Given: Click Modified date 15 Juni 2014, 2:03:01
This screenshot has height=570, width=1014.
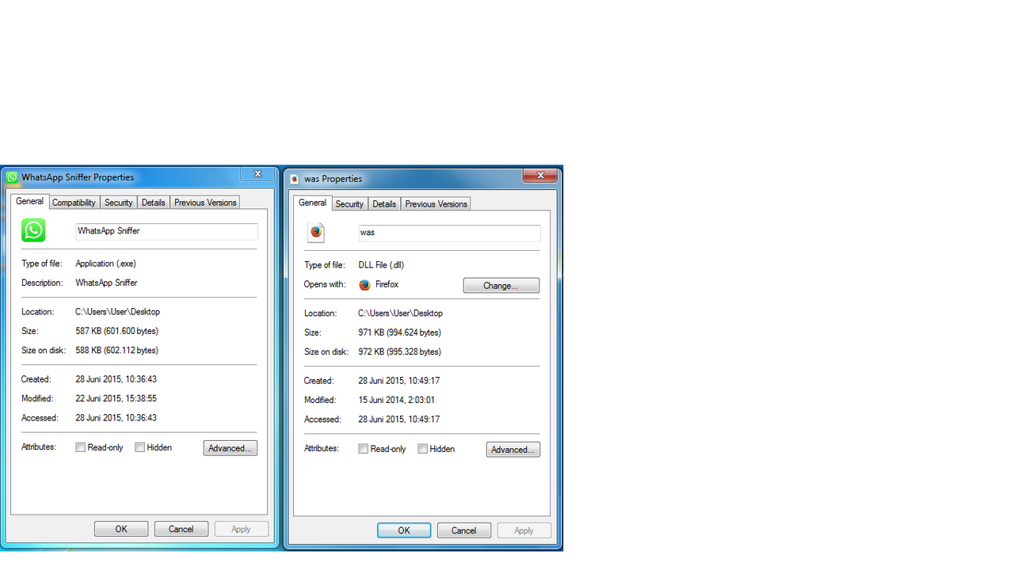Looking at the screenshot, I should [x=397, y=400].
